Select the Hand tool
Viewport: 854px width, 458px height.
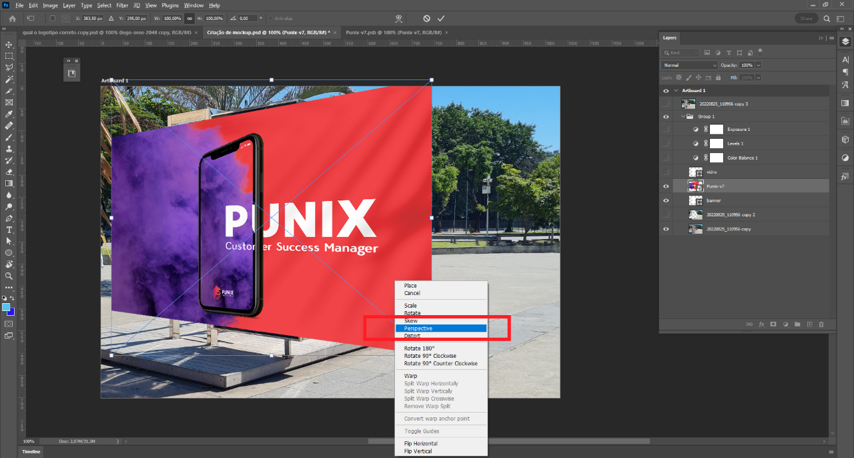pyautogui.click(x=9, y=264)
